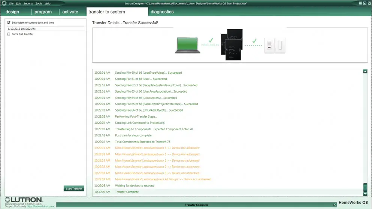
Task: Switch to the diagnostics tab
Action: (x=162, y=12)
